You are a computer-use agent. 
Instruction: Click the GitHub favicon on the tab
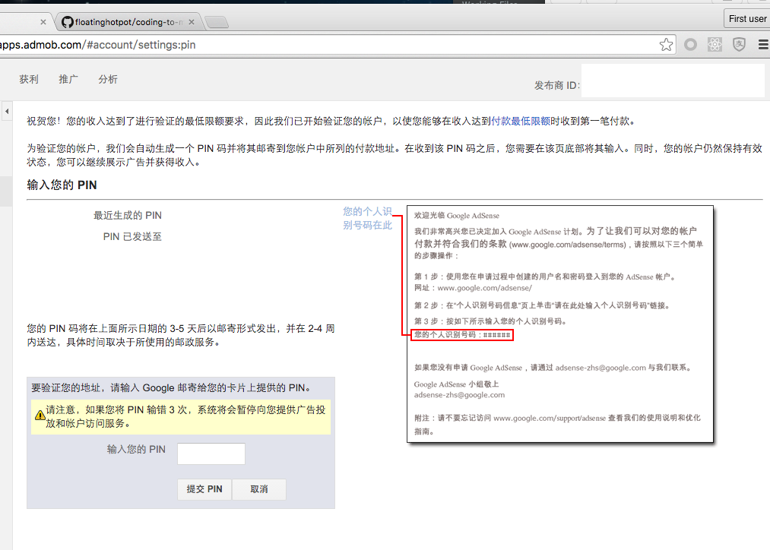pos(68,22)
